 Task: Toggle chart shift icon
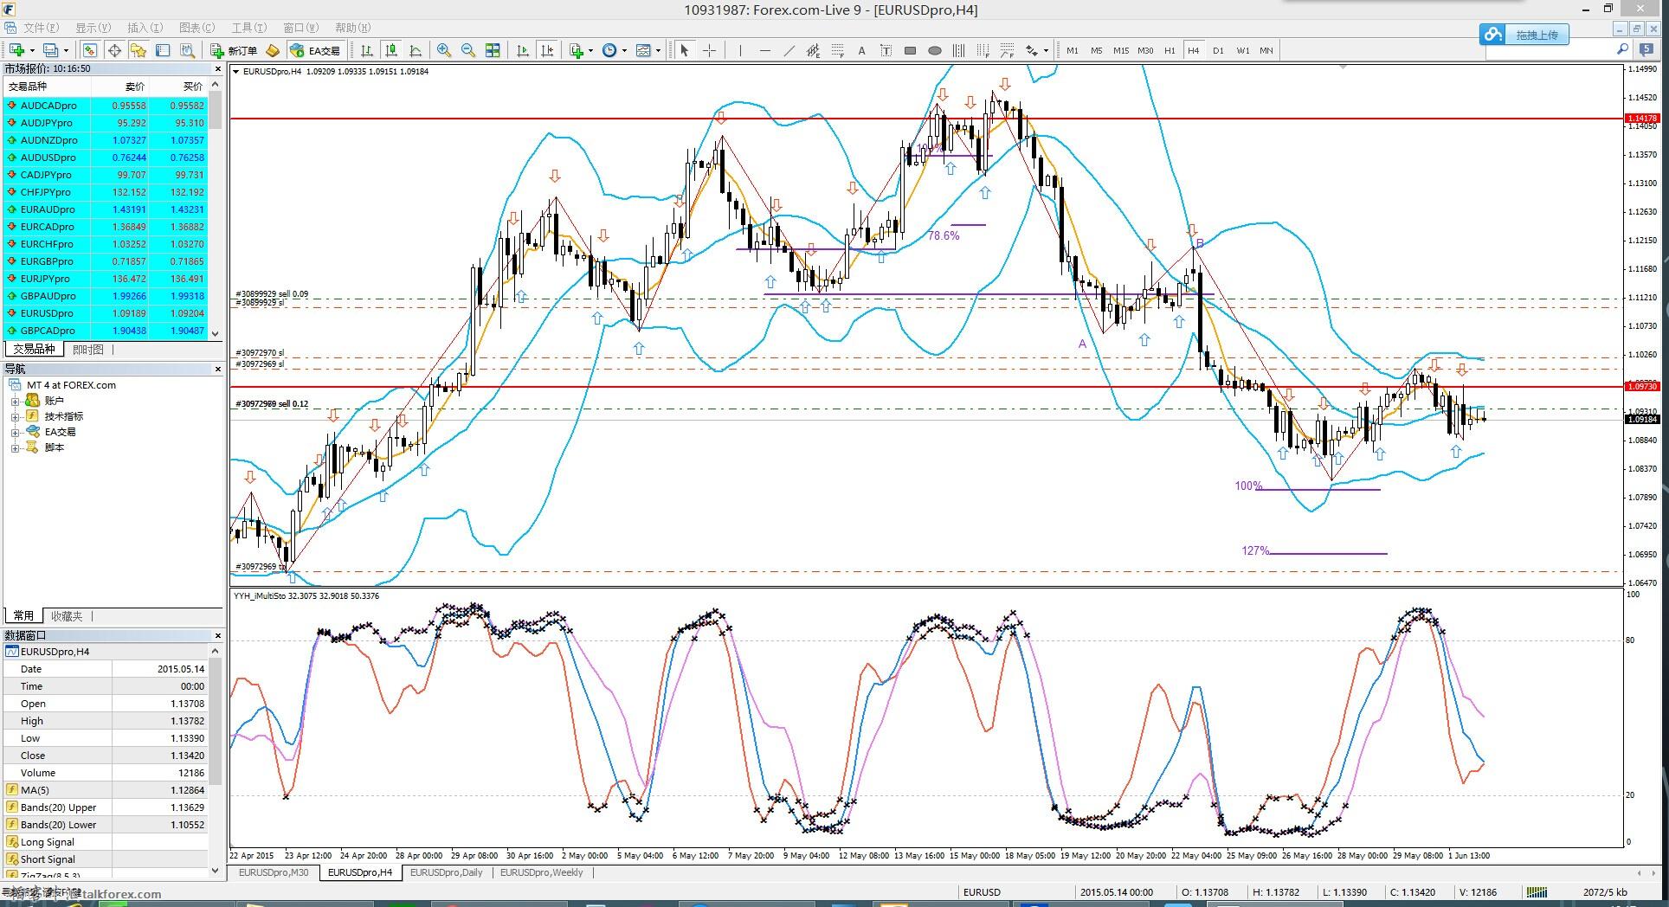point(546,50)
